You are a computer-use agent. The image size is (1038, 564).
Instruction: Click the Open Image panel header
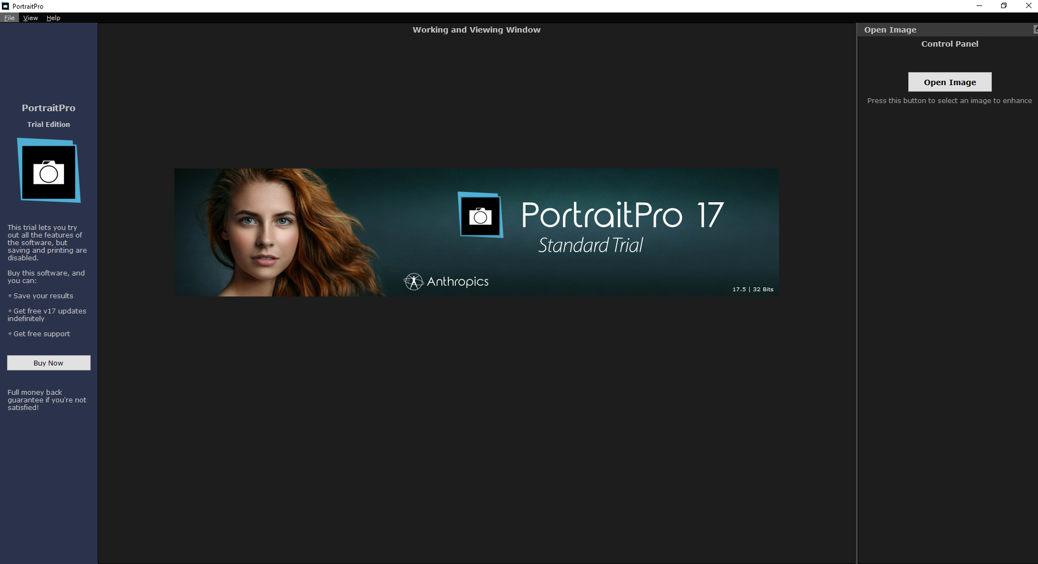890,30
